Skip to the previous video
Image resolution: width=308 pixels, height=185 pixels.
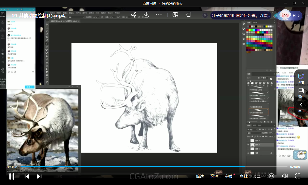(x=27, y=176)
